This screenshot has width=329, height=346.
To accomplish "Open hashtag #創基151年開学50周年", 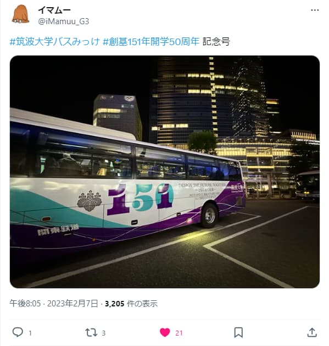I will pos(151,41).
